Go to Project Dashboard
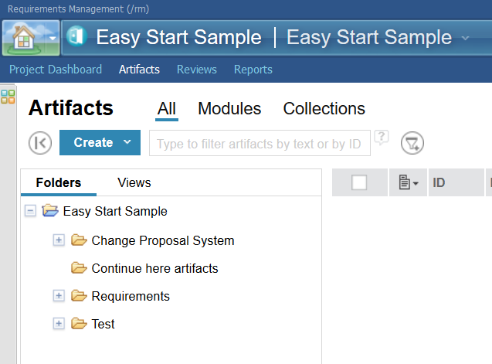Screen dimensions: 492x364 click(56, 70)
